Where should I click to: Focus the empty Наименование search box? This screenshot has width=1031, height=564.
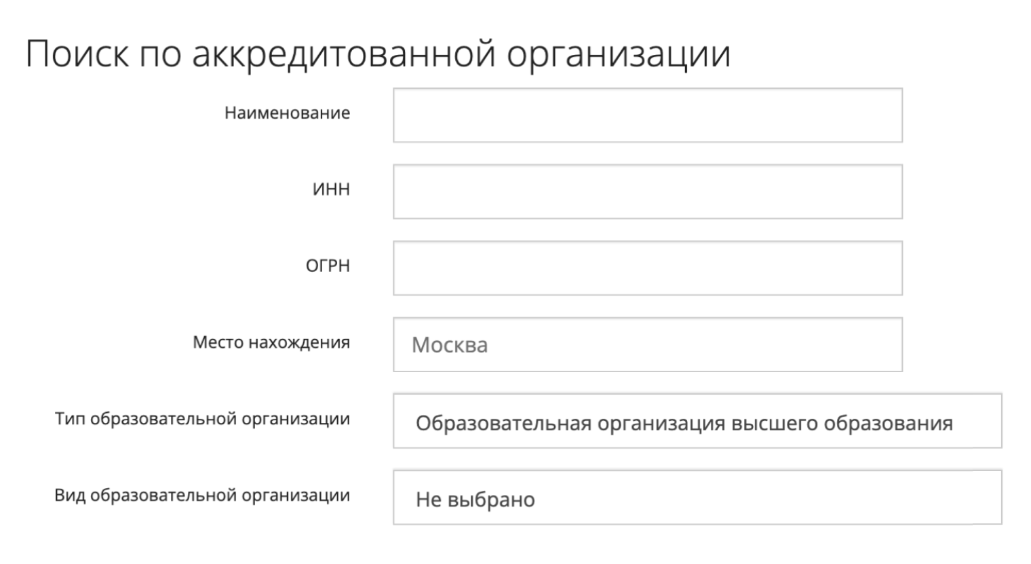pyautogui.click(x=648, y=114)
